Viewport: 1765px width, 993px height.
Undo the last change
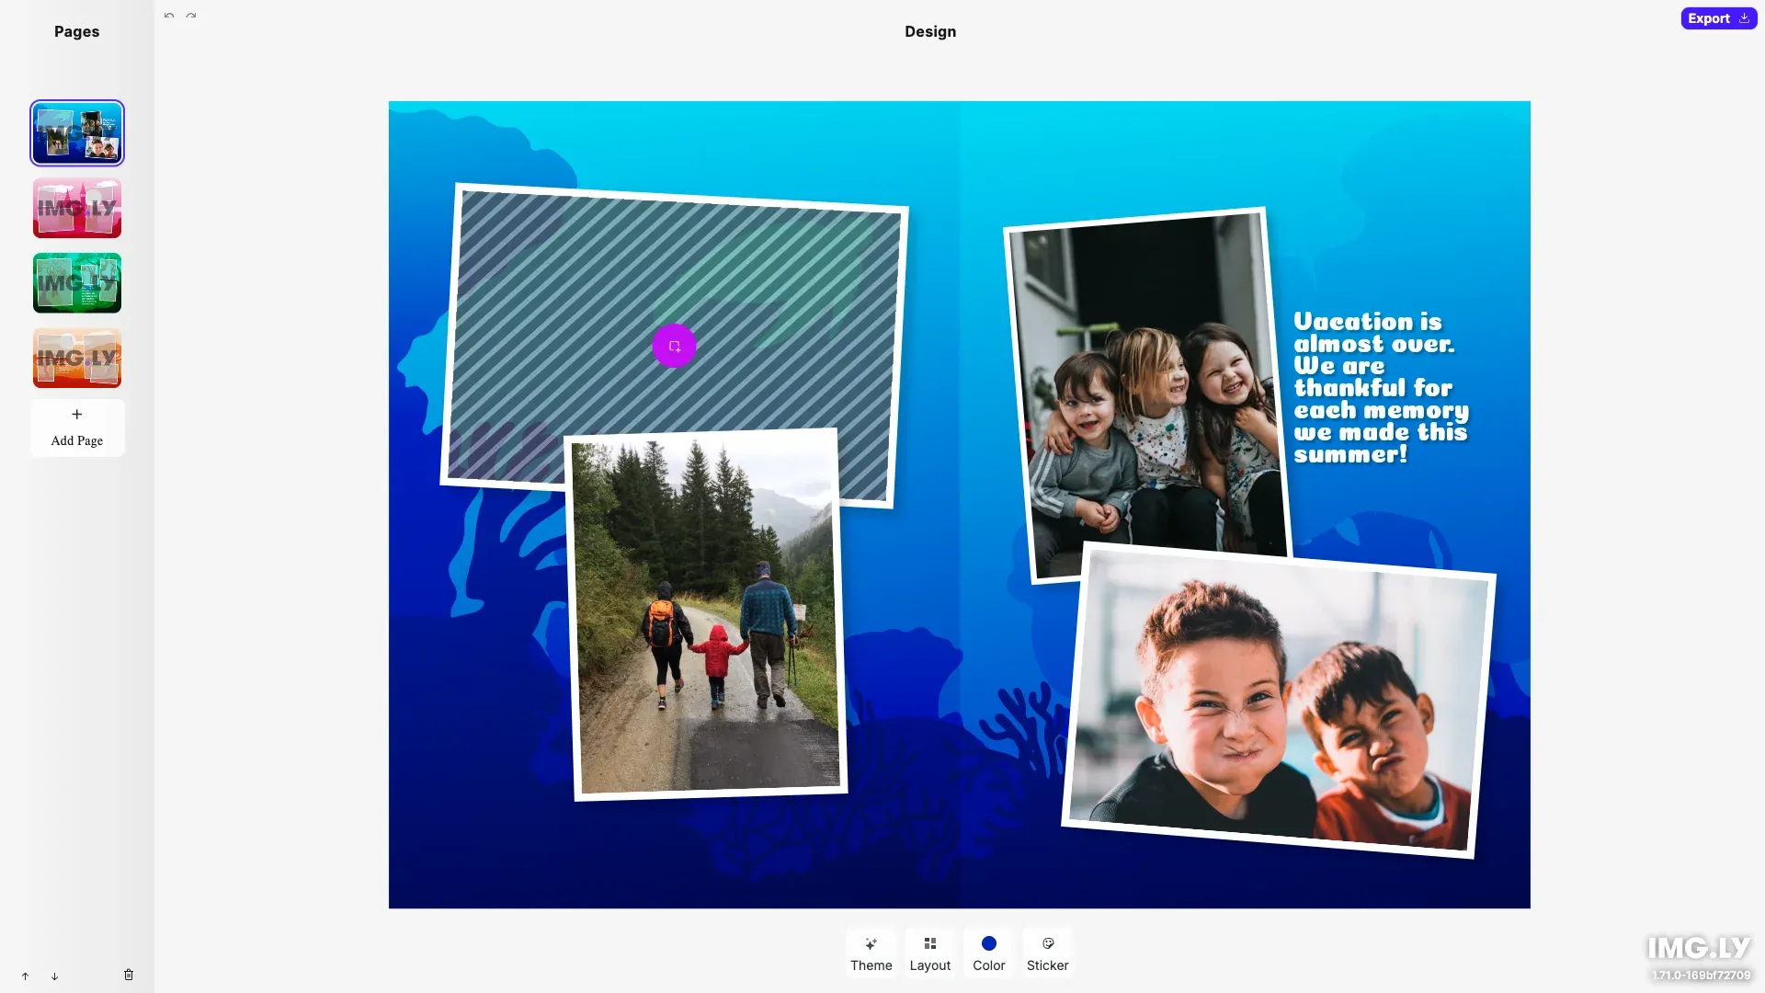168,16
